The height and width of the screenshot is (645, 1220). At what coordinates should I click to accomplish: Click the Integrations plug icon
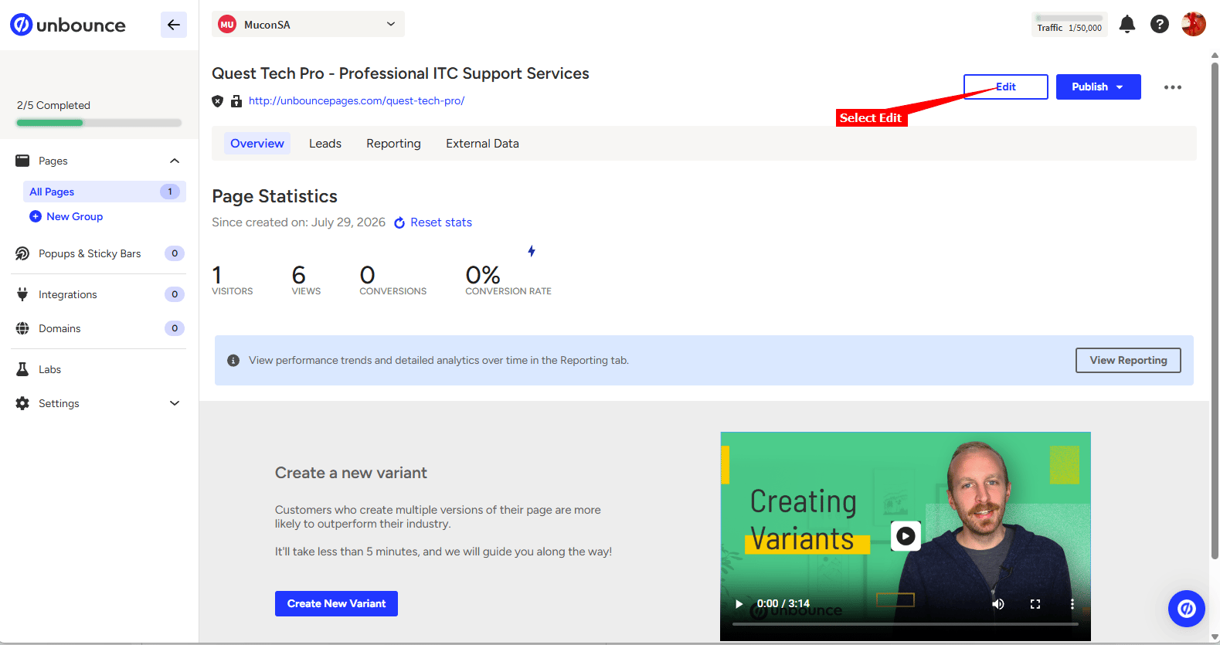[x=22, y=294]
